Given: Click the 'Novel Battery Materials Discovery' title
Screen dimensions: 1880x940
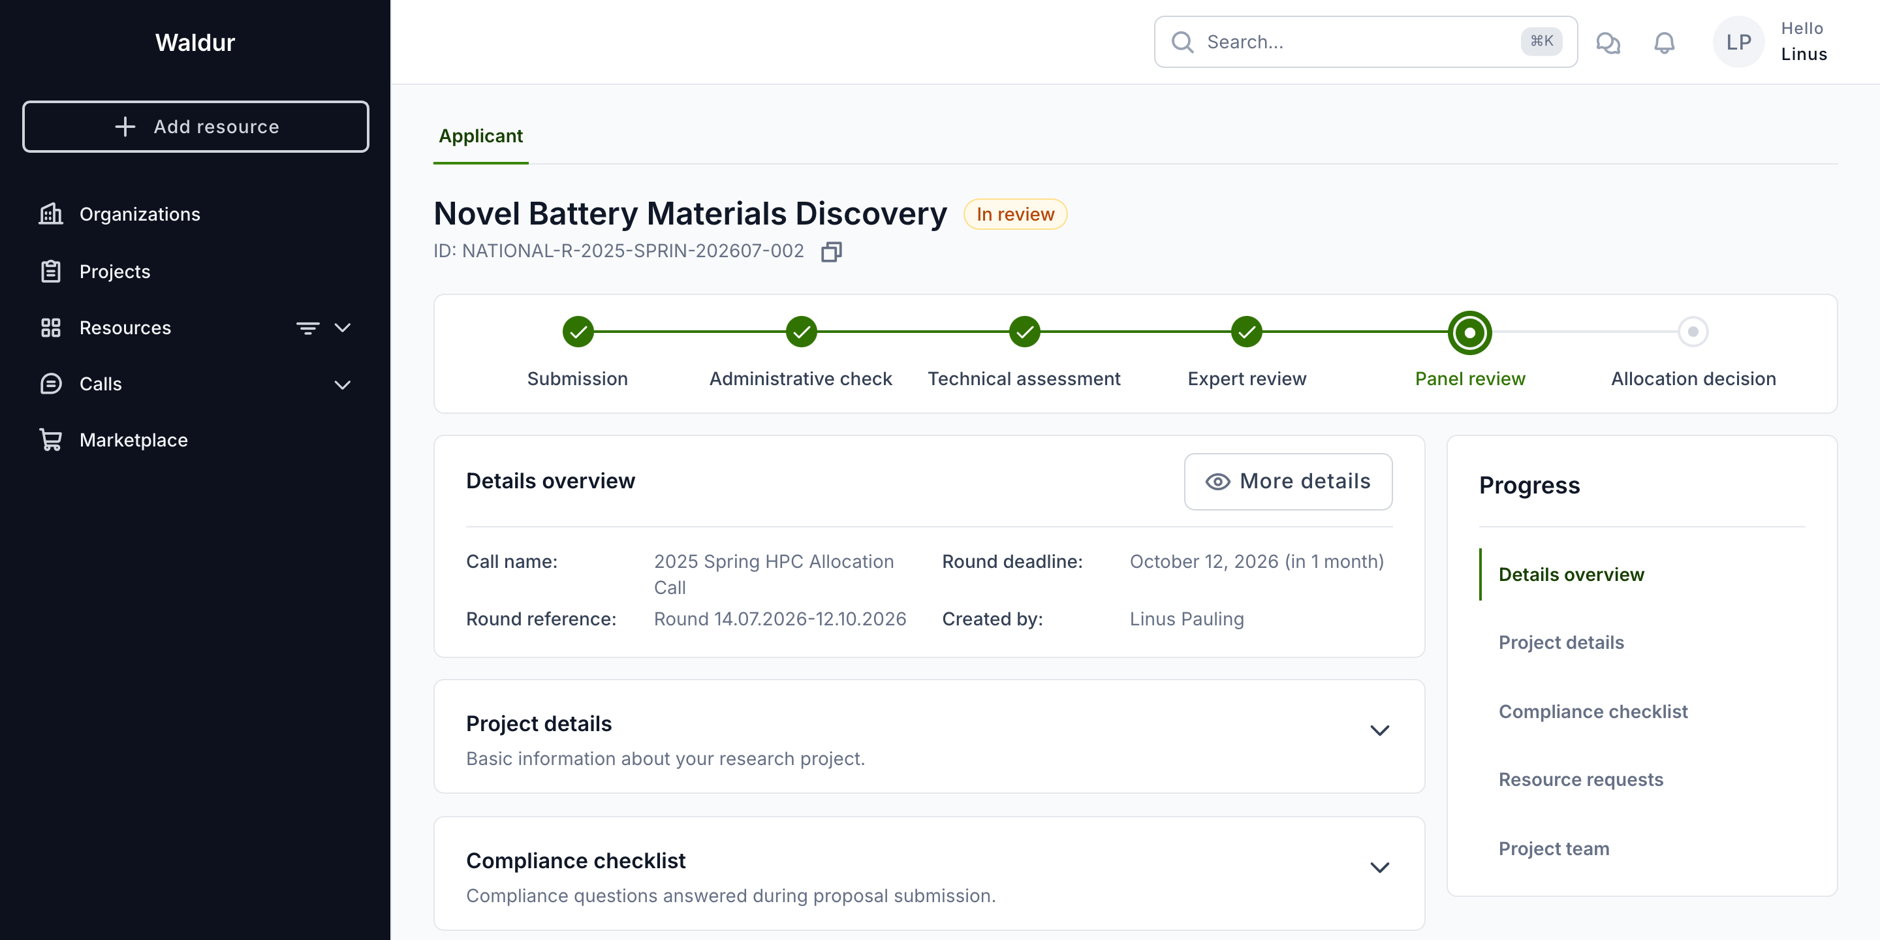Looking at the screenshot, I should pyautogui.click(x=690, y=214).
